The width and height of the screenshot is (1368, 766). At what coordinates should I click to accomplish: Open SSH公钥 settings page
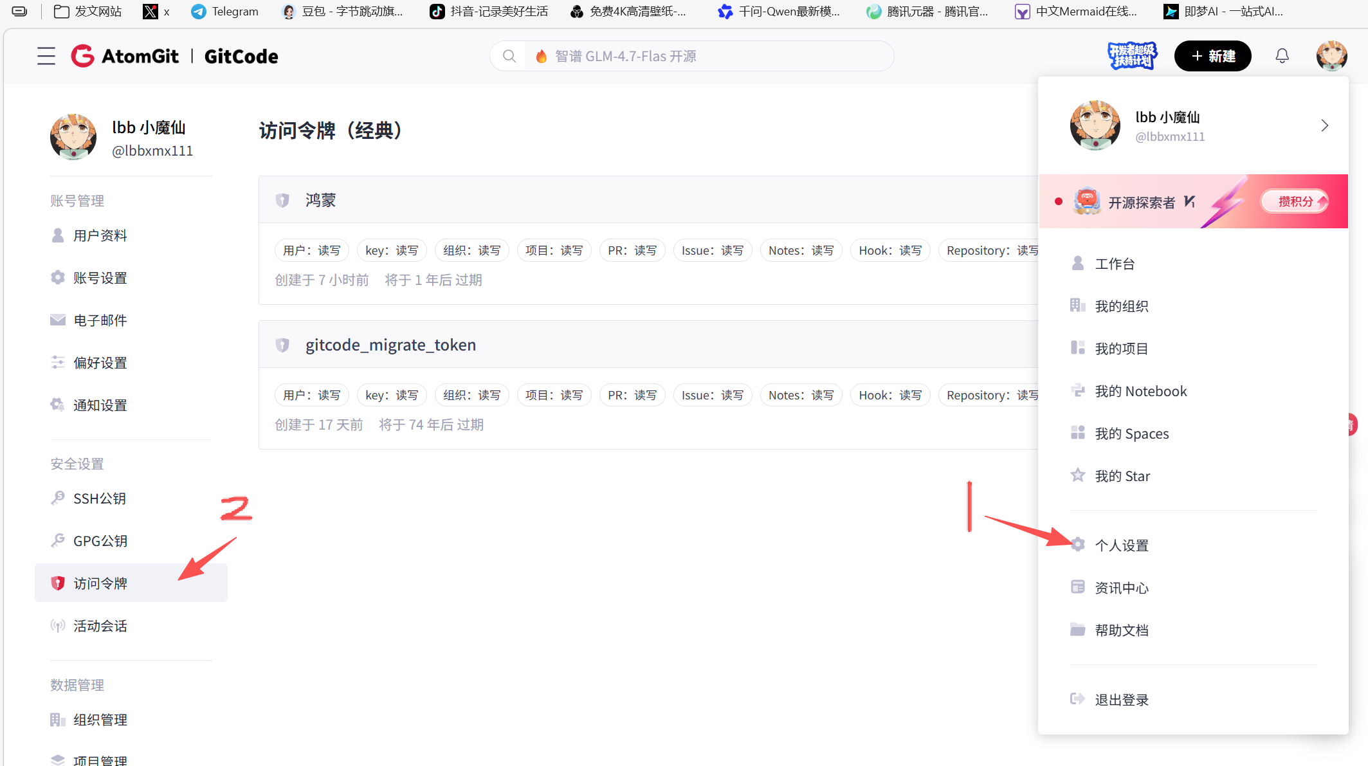click(99, 498)
